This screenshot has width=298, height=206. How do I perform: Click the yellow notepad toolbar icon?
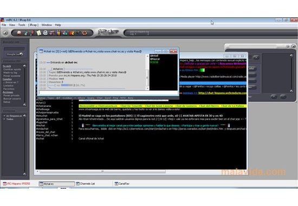click(x=39, y=33)
